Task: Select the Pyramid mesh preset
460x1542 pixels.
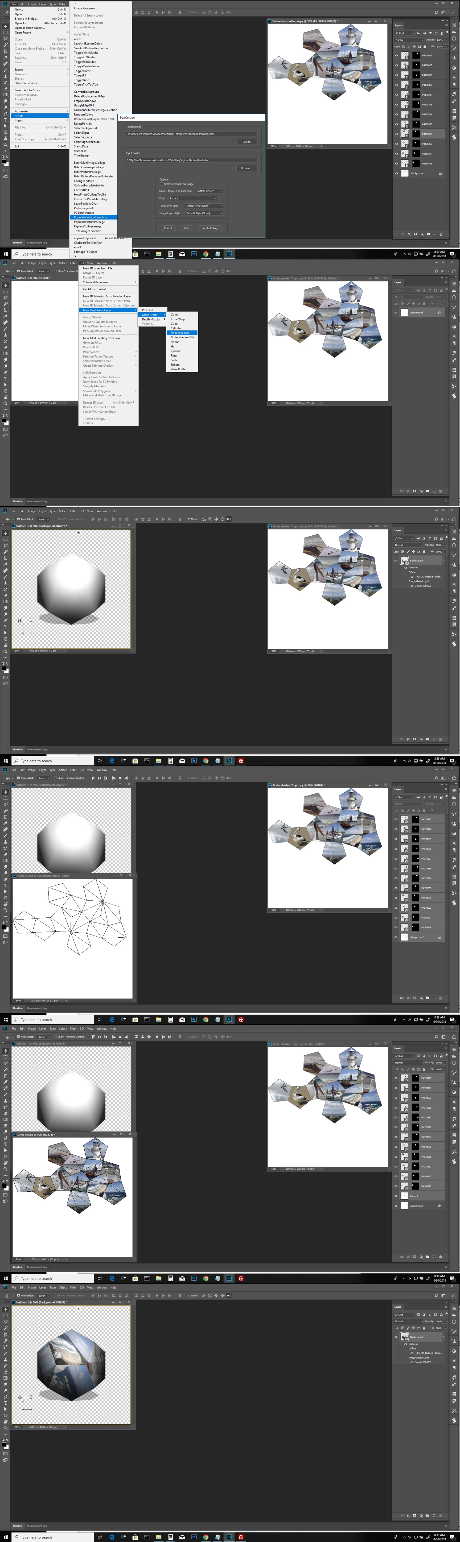Action: click(182, 351)
